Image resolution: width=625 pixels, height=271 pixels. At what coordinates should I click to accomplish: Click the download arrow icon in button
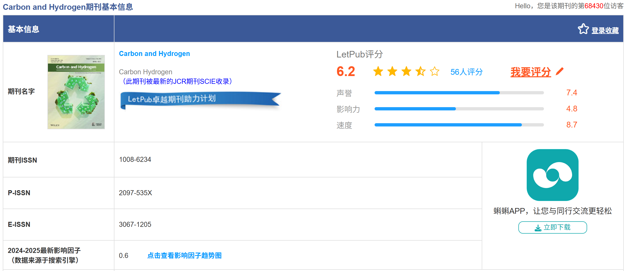538,228
